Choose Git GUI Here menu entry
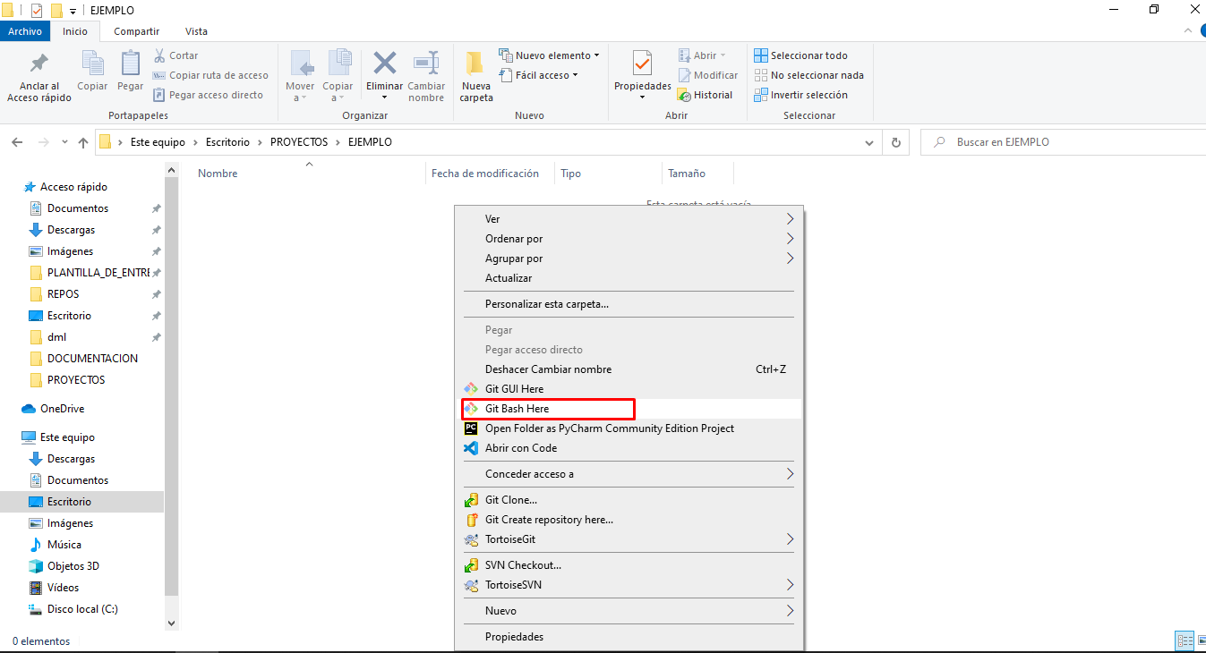The height and width of the screenshot is (653, 1206). click(628, 389)
